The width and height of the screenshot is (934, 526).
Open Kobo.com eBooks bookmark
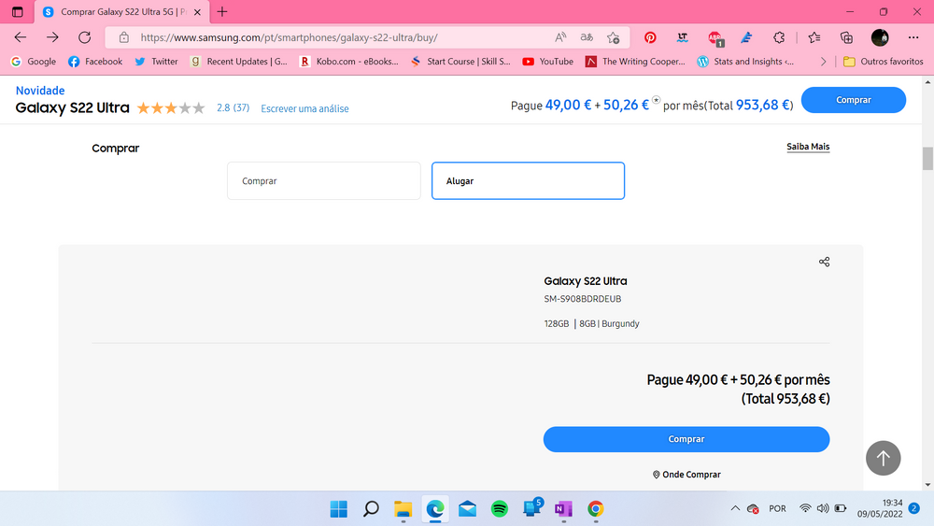click(x=348, y=62)
